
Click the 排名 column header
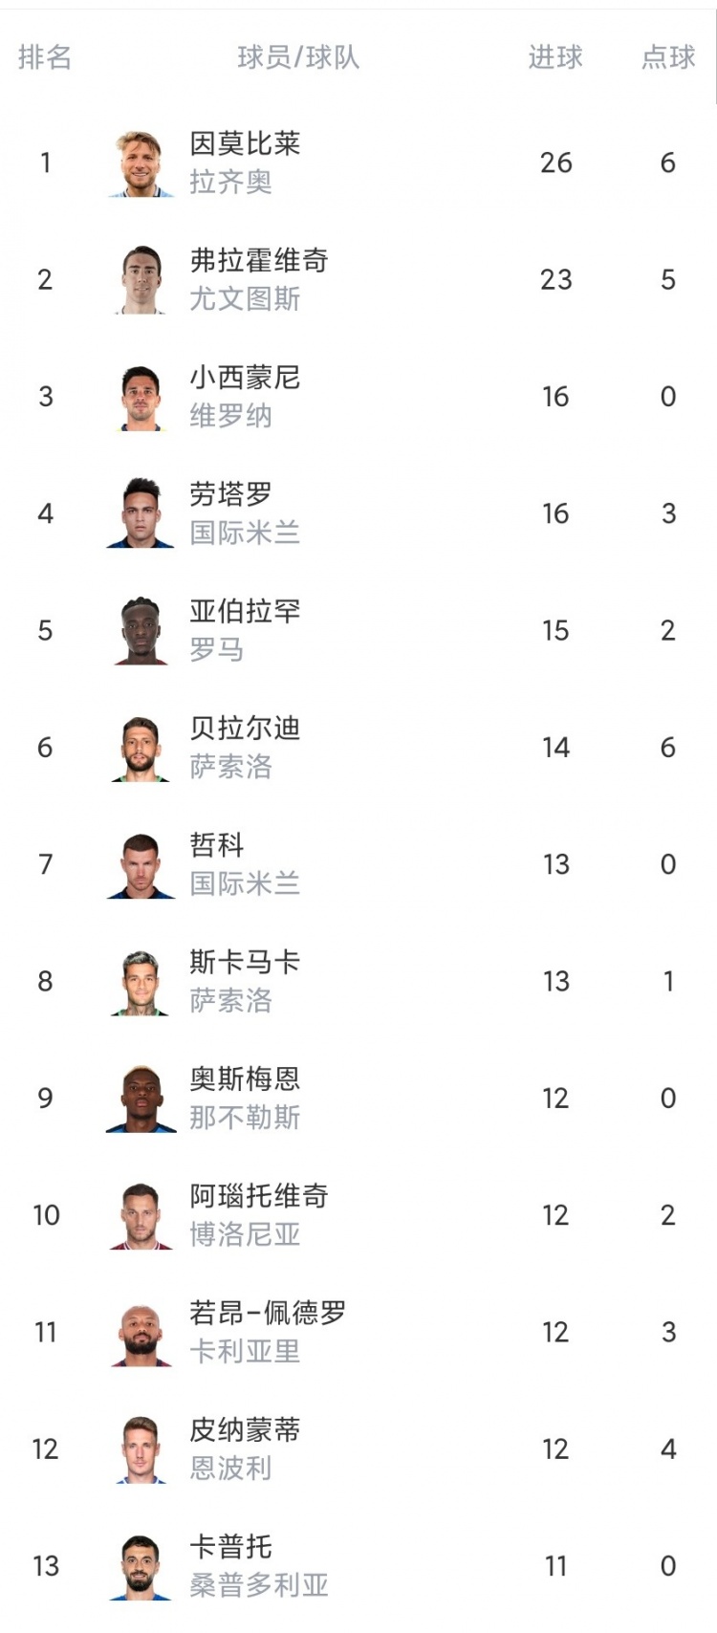point(45,57)
